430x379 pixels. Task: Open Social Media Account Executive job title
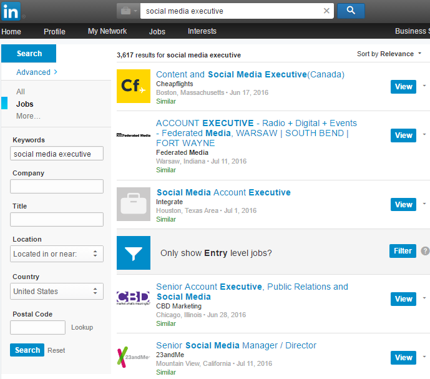[223, 192]
